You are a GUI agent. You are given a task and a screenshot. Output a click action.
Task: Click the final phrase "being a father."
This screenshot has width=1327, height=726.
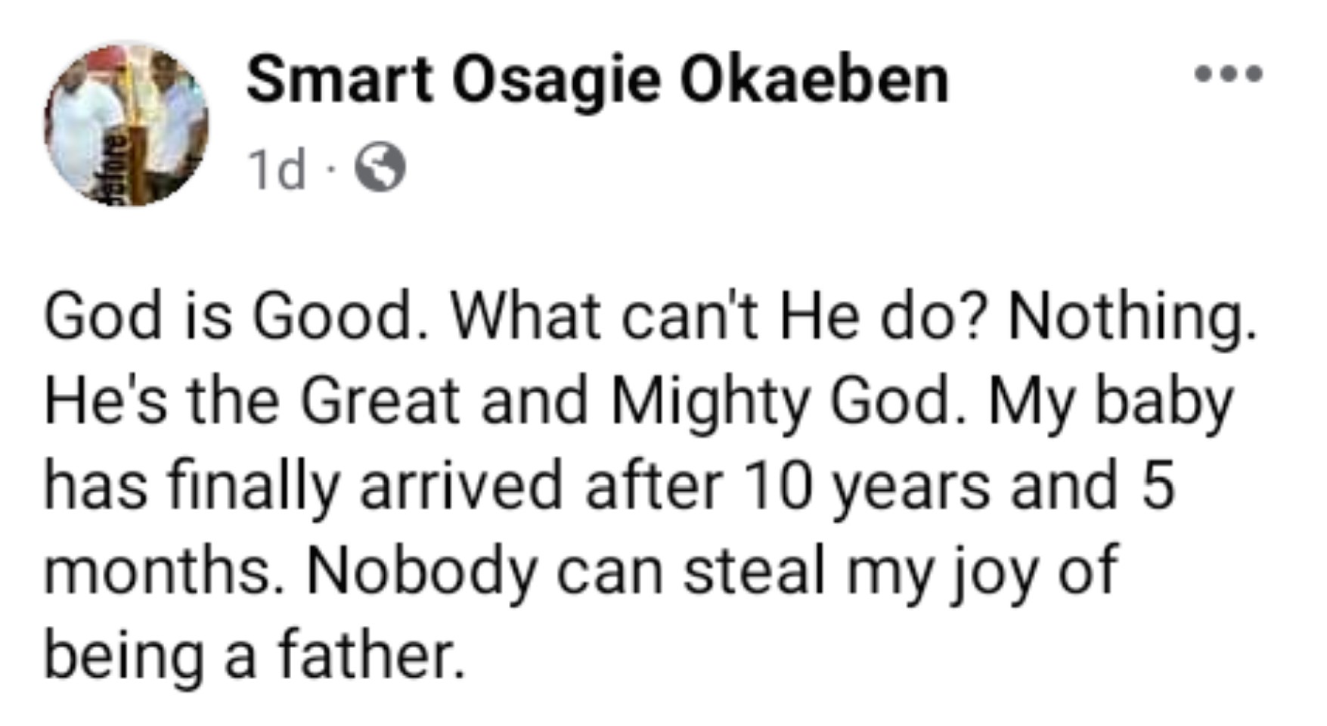tap(254, 656)
